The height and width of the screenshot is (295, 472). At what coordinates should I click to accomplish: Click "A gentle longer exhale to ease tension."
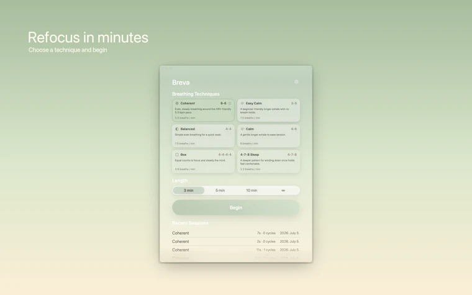pos(263,135)
